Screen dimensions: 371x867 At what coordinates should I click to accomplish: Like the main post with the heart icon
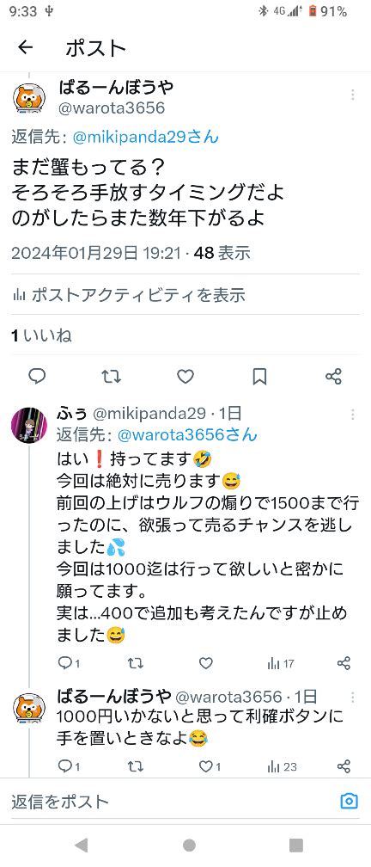click(x=185, y=377)
